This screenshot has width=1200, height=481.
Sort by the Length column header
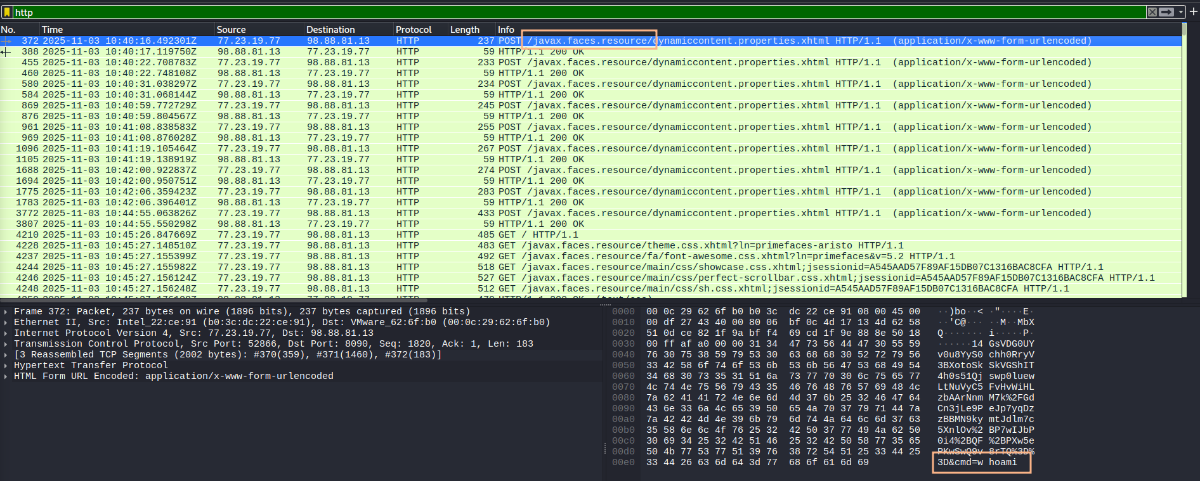472,30
